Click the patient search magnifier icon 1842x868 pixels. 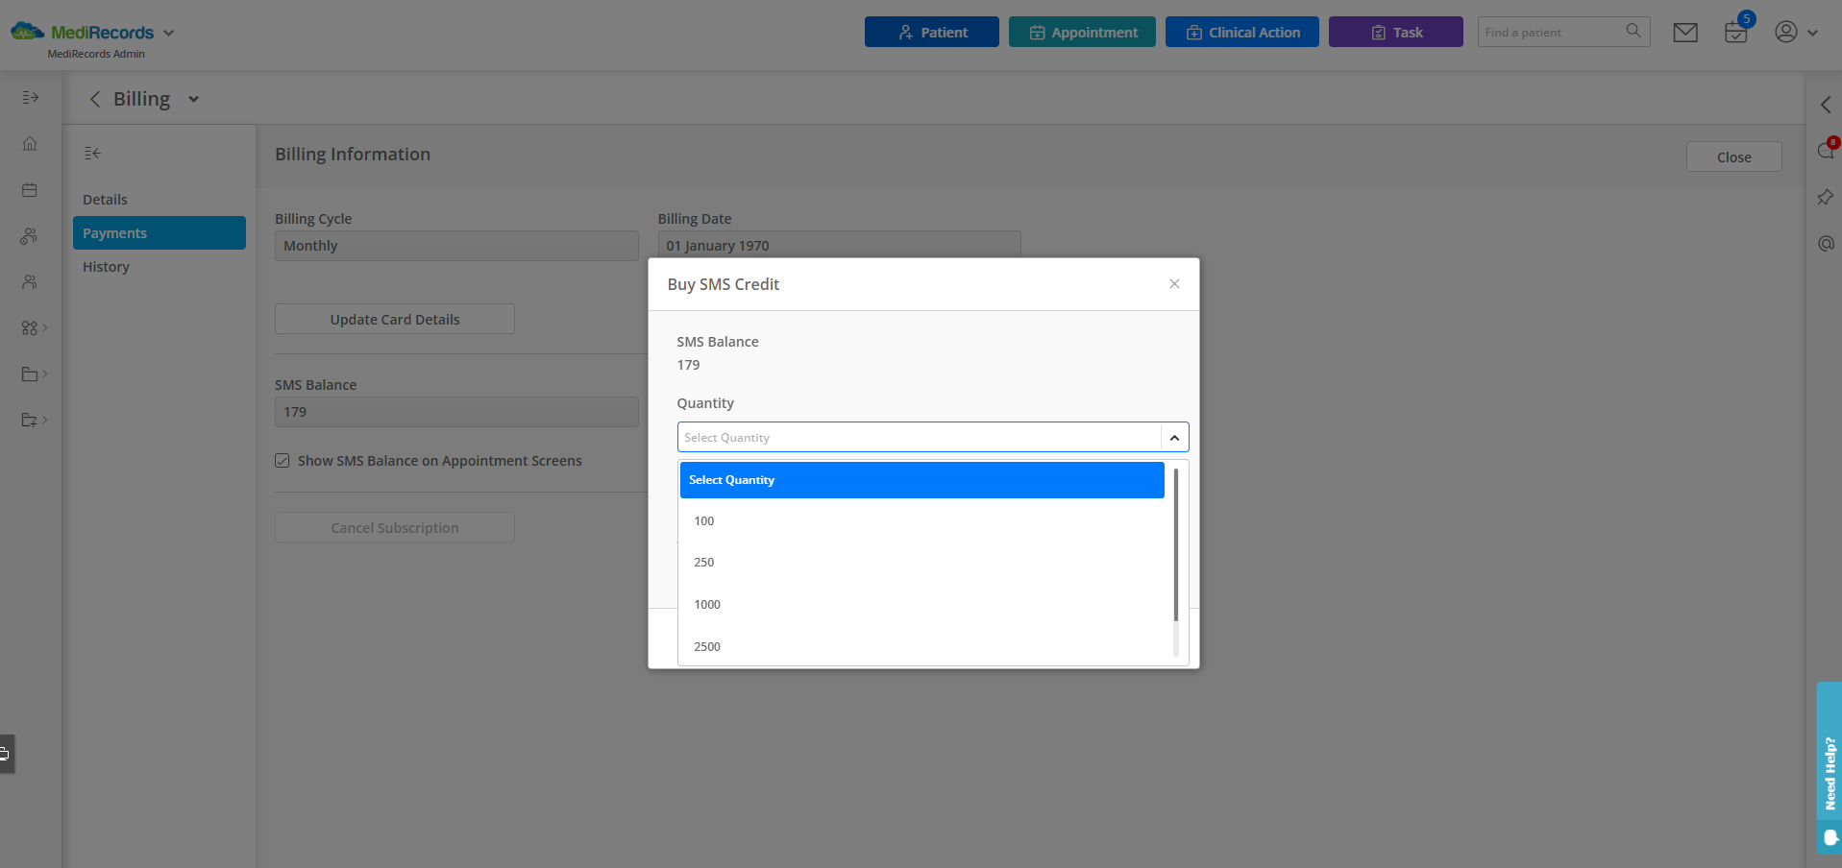(1633, 31)
